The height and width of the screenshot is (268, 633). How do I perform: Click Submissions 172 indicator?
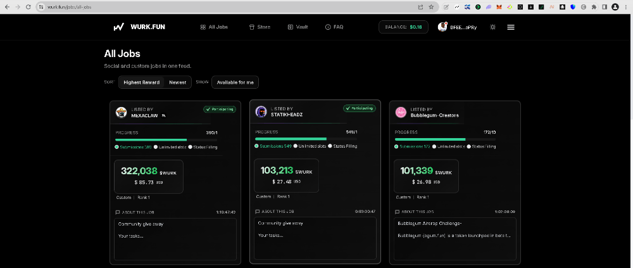coord(412,146)
